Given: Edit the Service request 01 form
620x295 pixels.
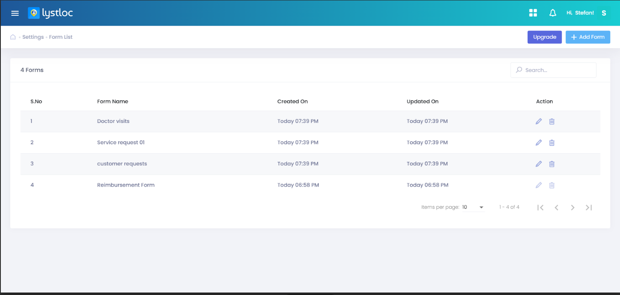Looking at the screenshot, I should coord(538,143).
